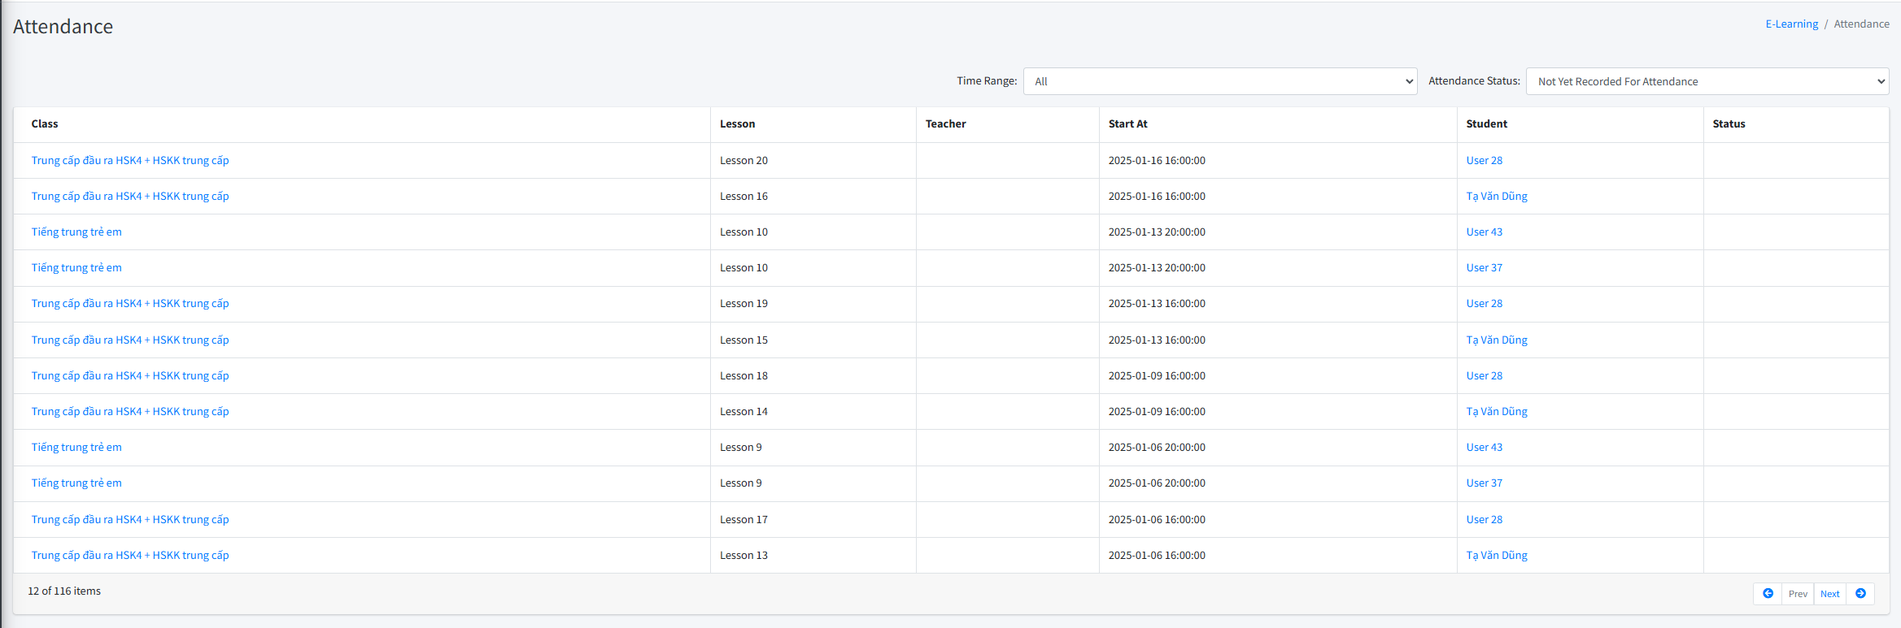
Task: Expand the Attendance Status dropdown
Action: coord(1707,81)
